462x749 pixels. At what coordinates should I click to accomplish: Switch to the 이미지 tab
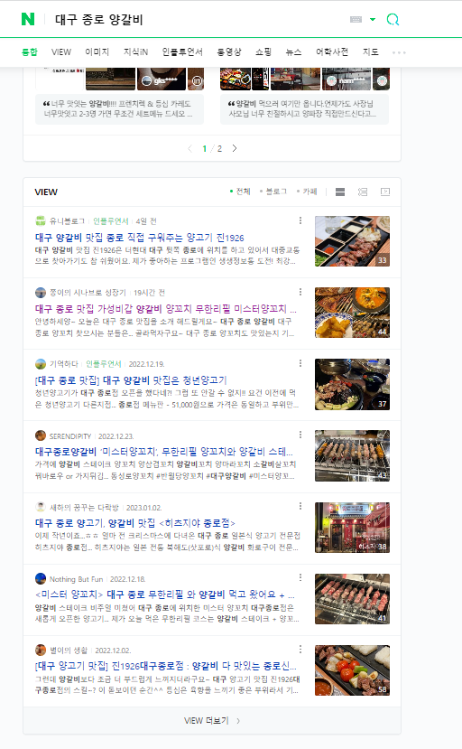coord(97,51)
